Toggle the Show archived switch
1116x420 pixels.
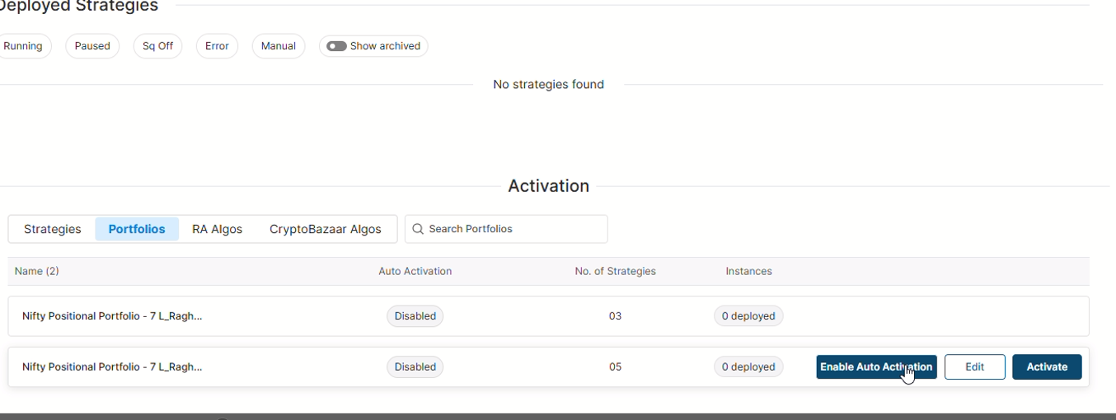pyautogui.click(x=336, y=46)
